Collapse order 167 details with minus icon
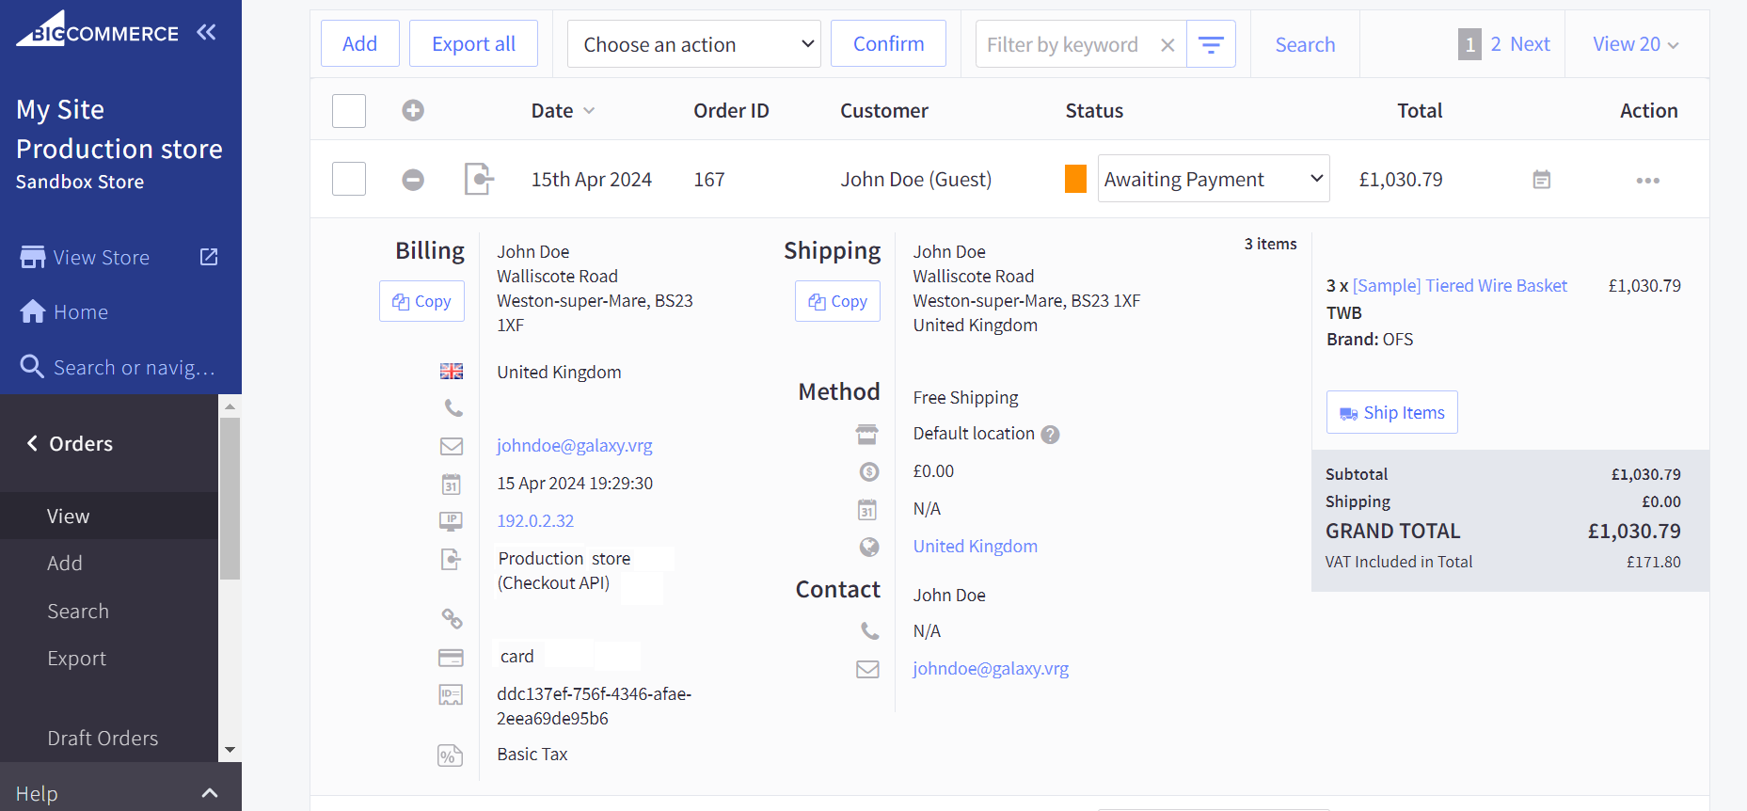The image size is (1747, 811). pos(413,180)
